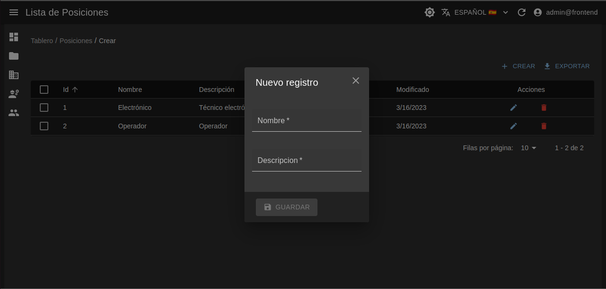Expand the ESPAÑOL language dropdown
Image resolution: width=606 pixels, height=289 pixels.
click(x=475, y=12)
